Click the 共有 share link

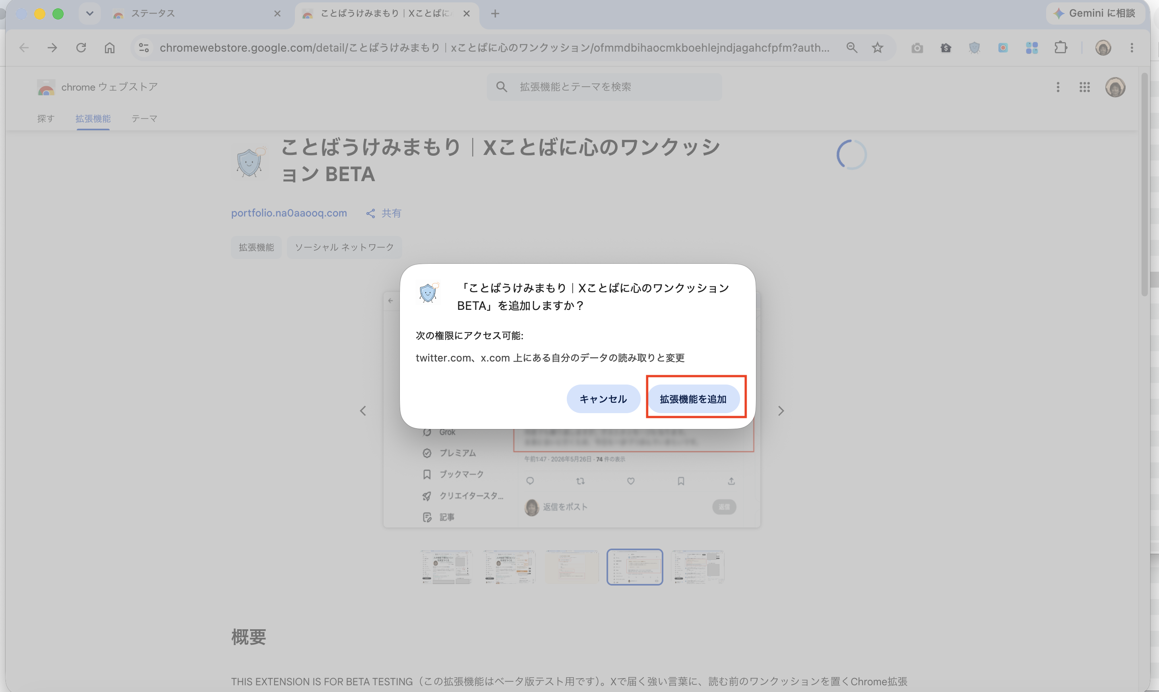(384, 213)
